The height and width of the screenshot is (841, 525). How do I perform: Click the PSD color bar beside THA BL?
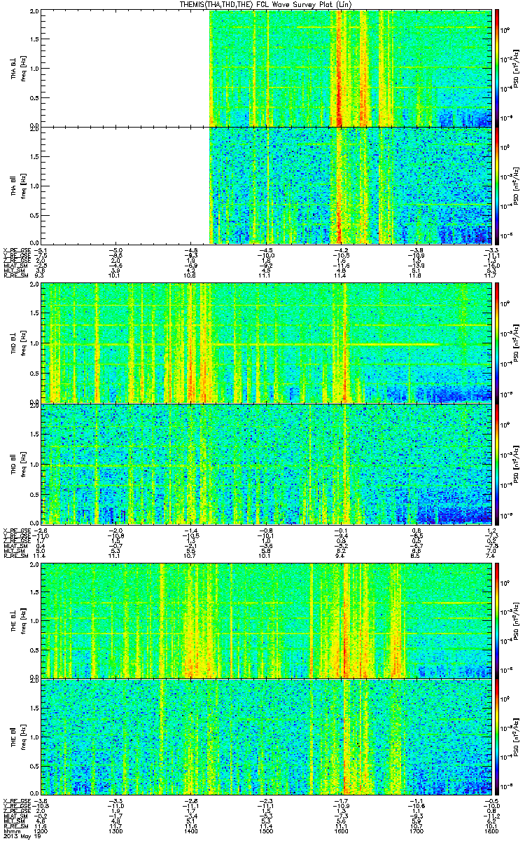(x=498, y=69)
